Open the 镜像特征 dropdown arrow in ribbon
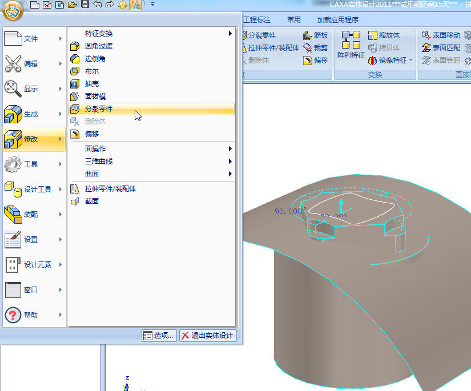The width and height of the screenshot is (471, 391). pos(410,61)
